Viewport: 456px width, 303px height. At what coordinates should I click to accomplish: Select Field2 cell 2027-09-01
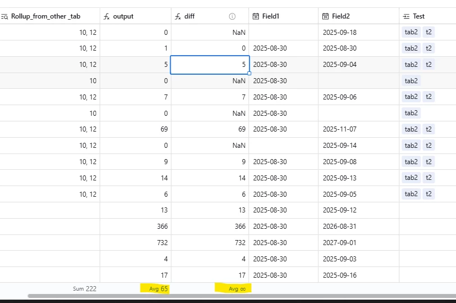(x=359, y=243)
